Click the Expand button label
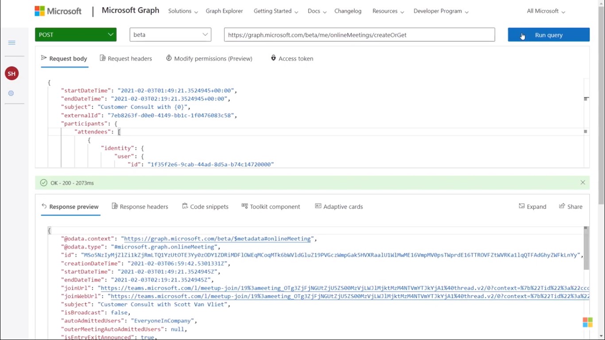 point(536,207)
